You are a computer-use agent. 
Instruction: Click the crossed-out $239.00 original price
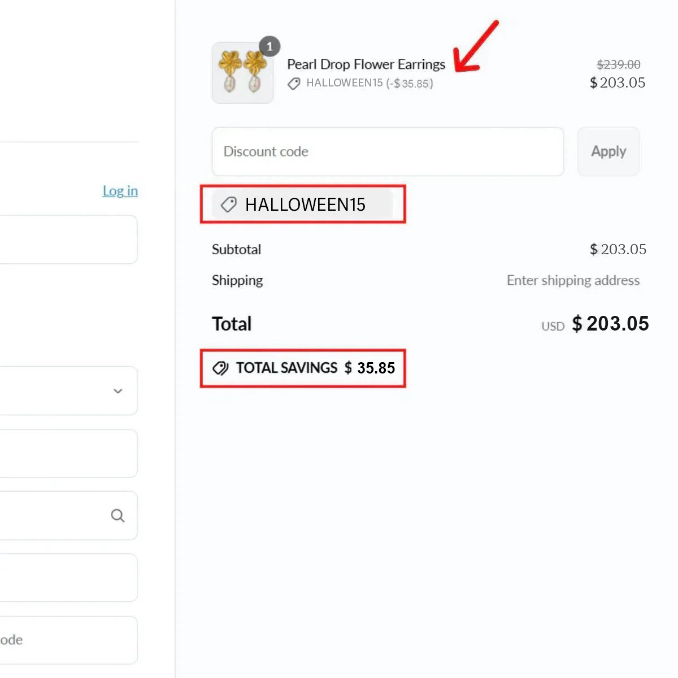(619, 64)
